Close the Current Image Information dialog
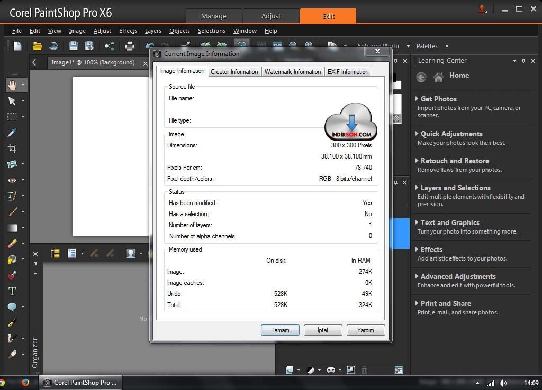This screenshot has height=390, width=542. click(377, 51)
